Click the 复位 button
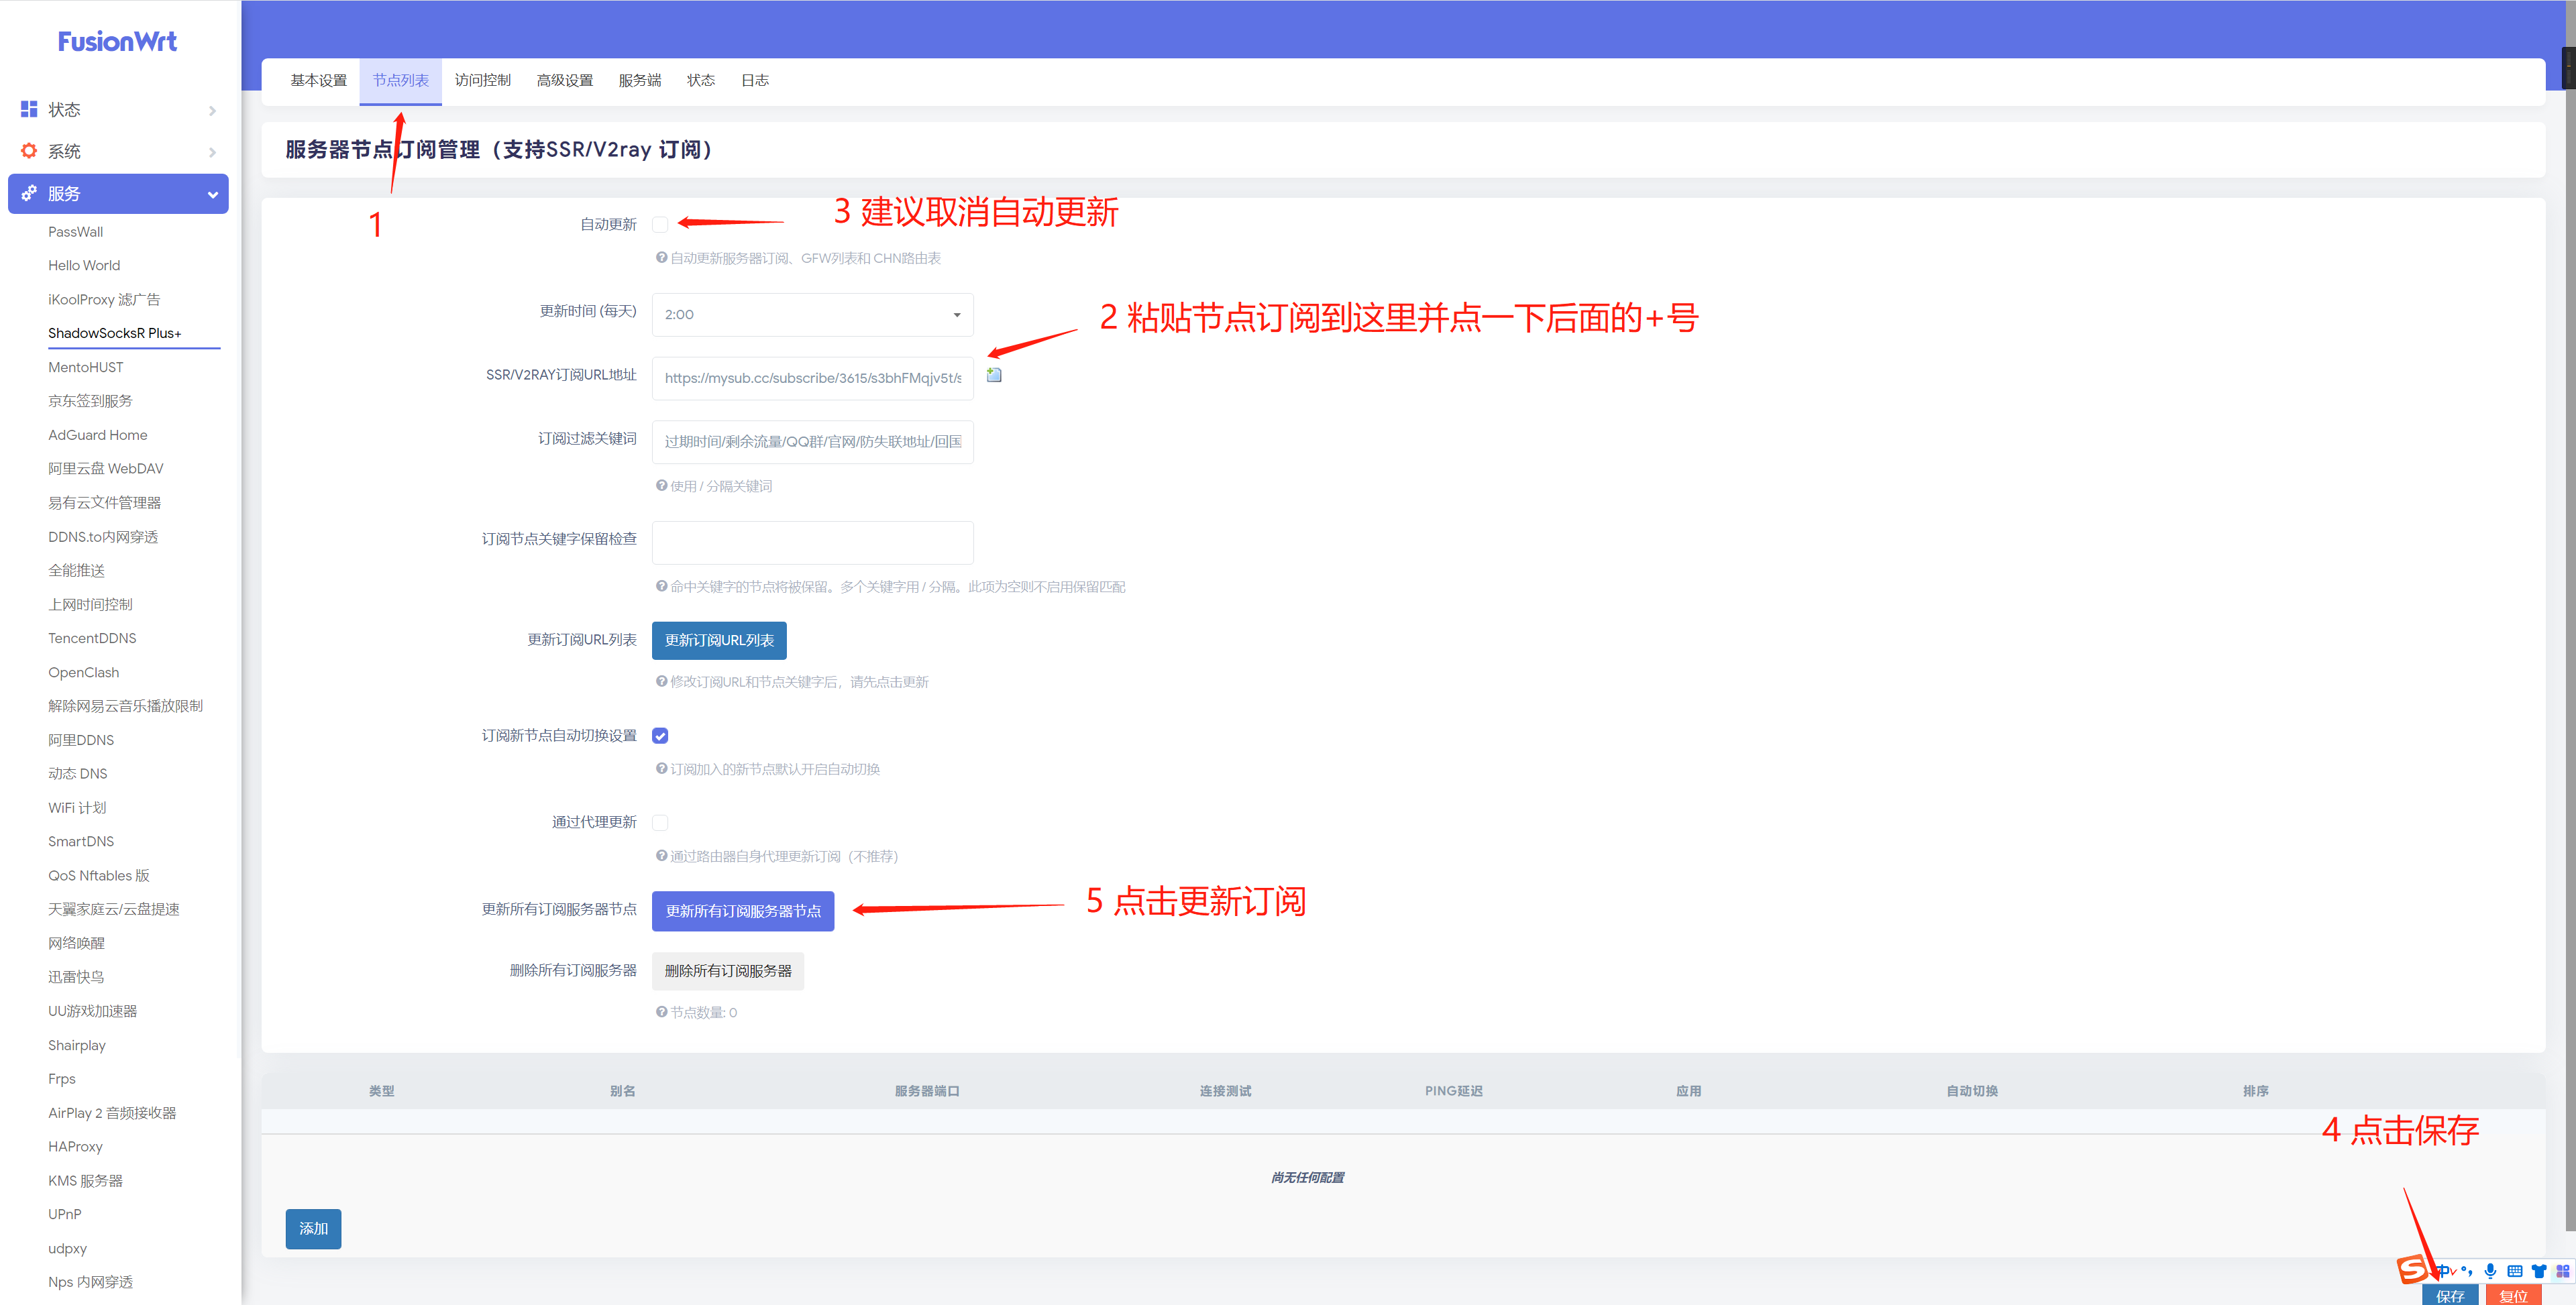The width and height of the screenshot is (2576, 1305). coord(2513,1294)
